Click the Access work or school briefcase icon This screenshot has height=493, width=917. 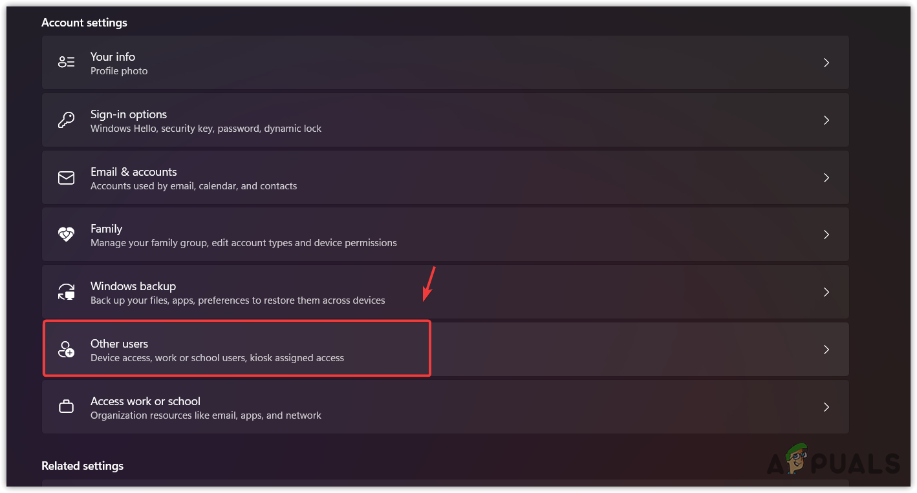pos(67,407)
